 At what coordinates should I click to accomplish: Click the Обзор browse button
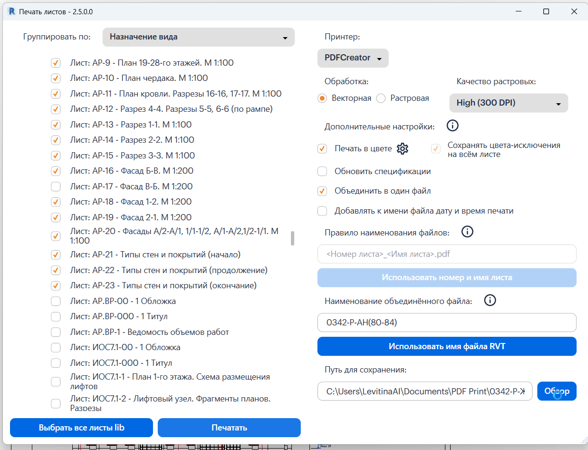point(557,391)
